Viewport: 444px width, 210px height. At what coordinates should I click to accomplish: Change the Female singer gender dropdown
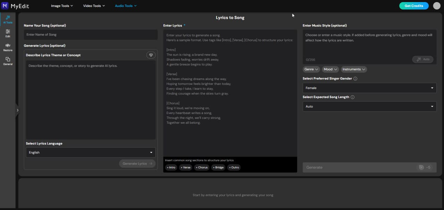[x=369, y=88]
